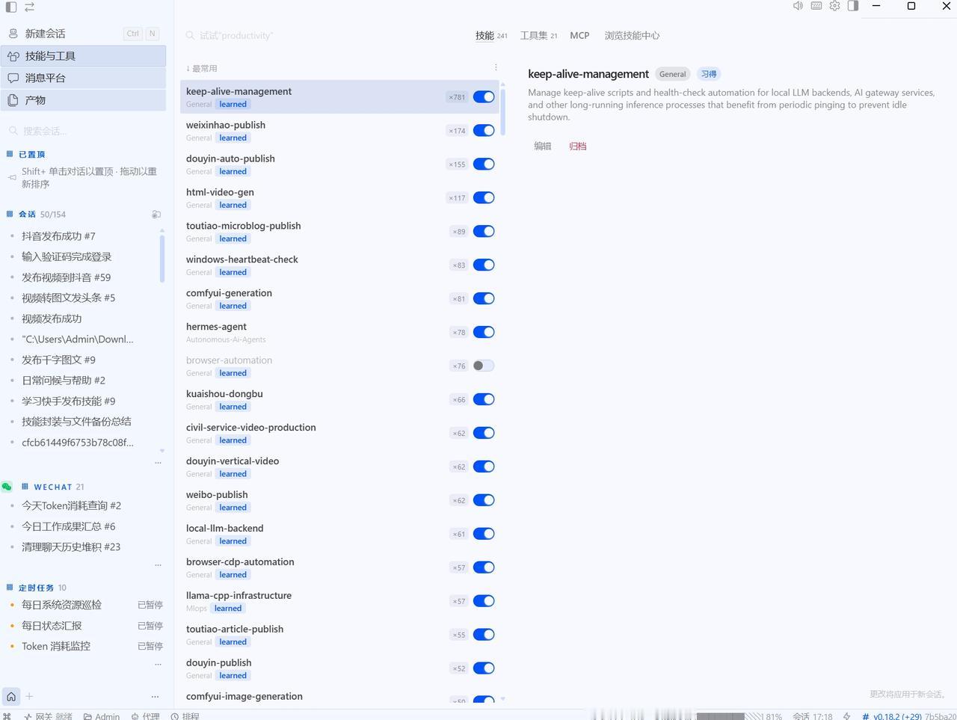Open the keyboard icon in title bar

pos(816,6)
